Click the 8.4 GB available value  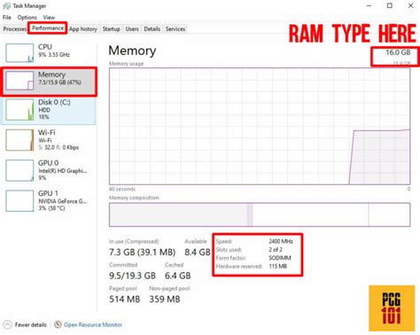198,253
